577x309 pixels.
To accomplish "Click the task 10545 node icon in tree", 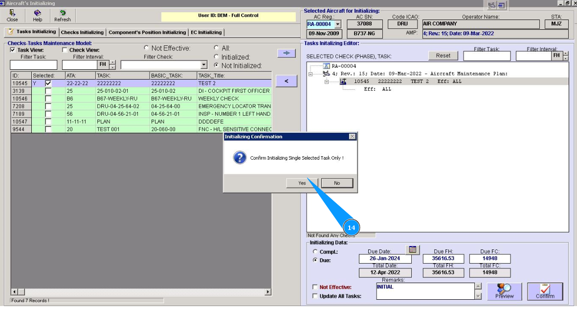I will tap(343, 82).
